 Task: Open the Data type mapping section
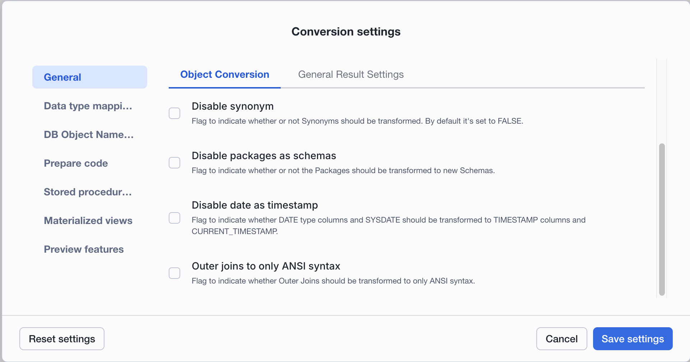(x=88, y=106)
